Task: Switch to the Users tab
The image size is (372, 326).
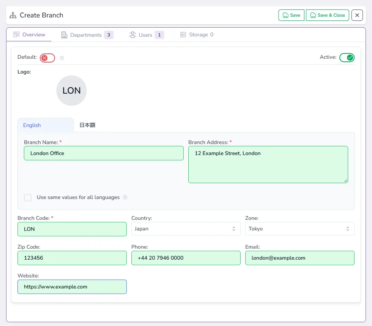Action: (x=147, y=35)
